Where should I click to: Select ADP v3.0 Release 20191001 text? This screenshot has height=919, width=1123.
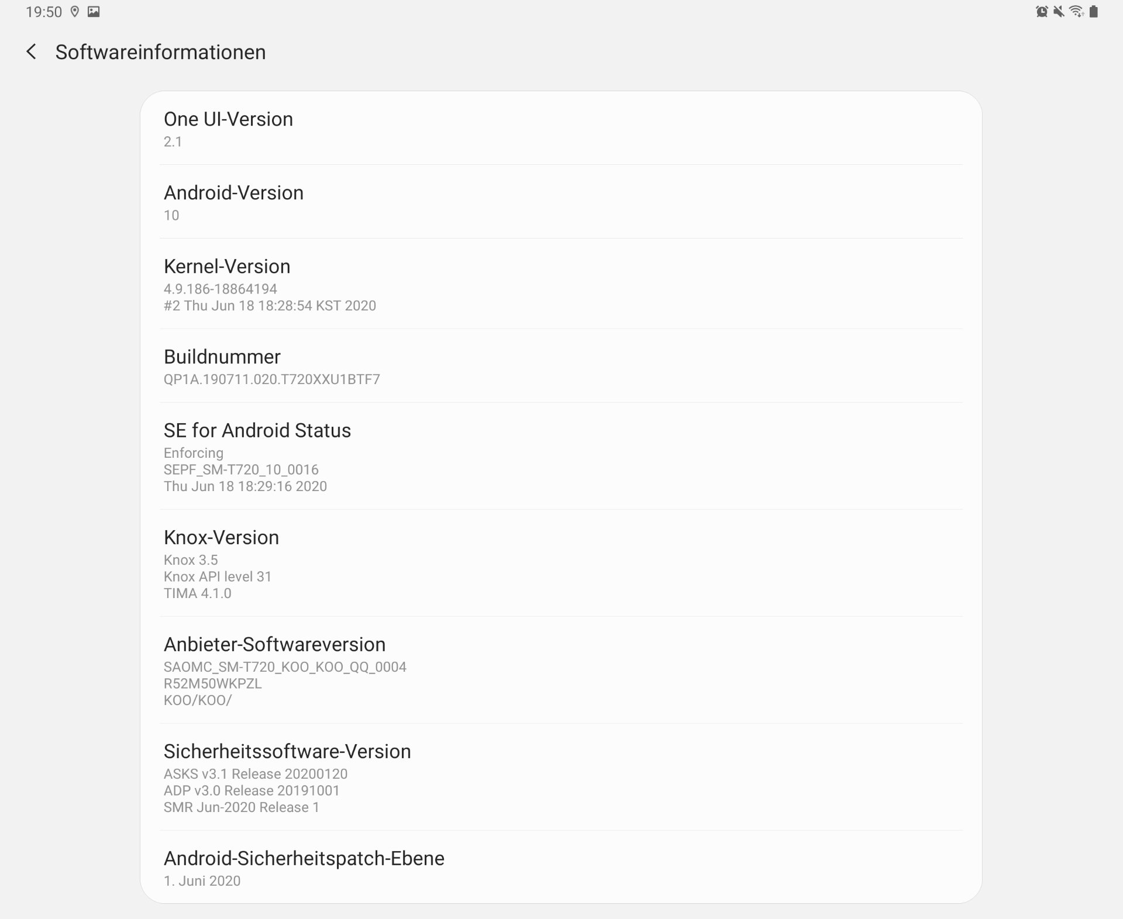pyautogui.click(x=252, y=790)
